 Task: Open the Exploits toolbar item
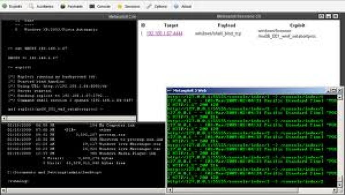13,7
